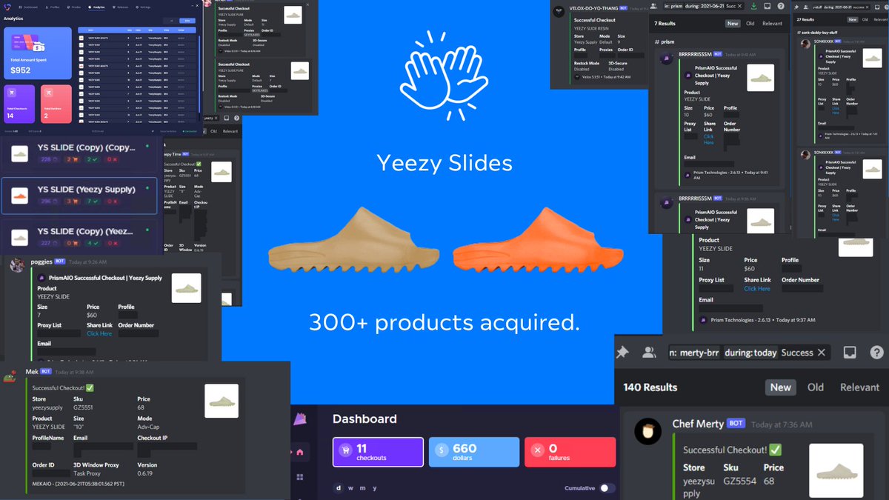Sort the 7 Results by Old
The height and width of the screenshot is (500, 889).
click(x=750, y=23)
